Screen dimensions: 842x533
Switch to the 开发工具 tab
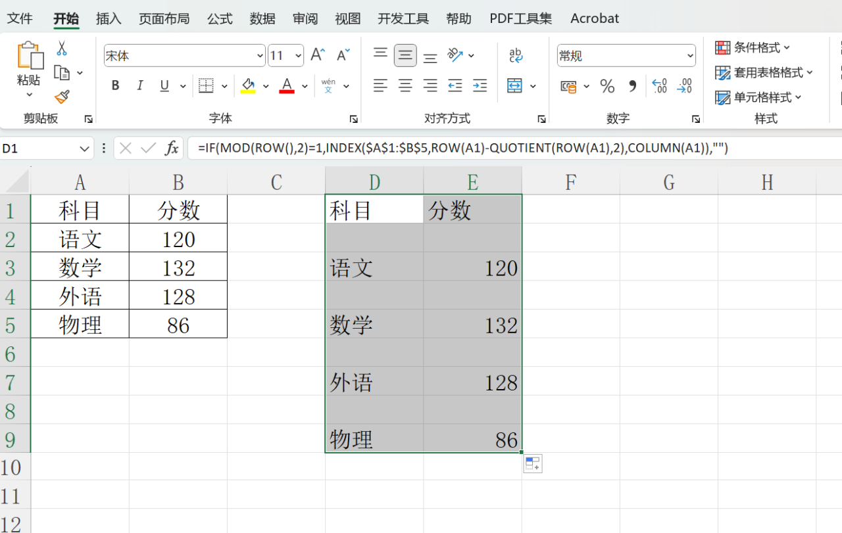click(403, 18)
